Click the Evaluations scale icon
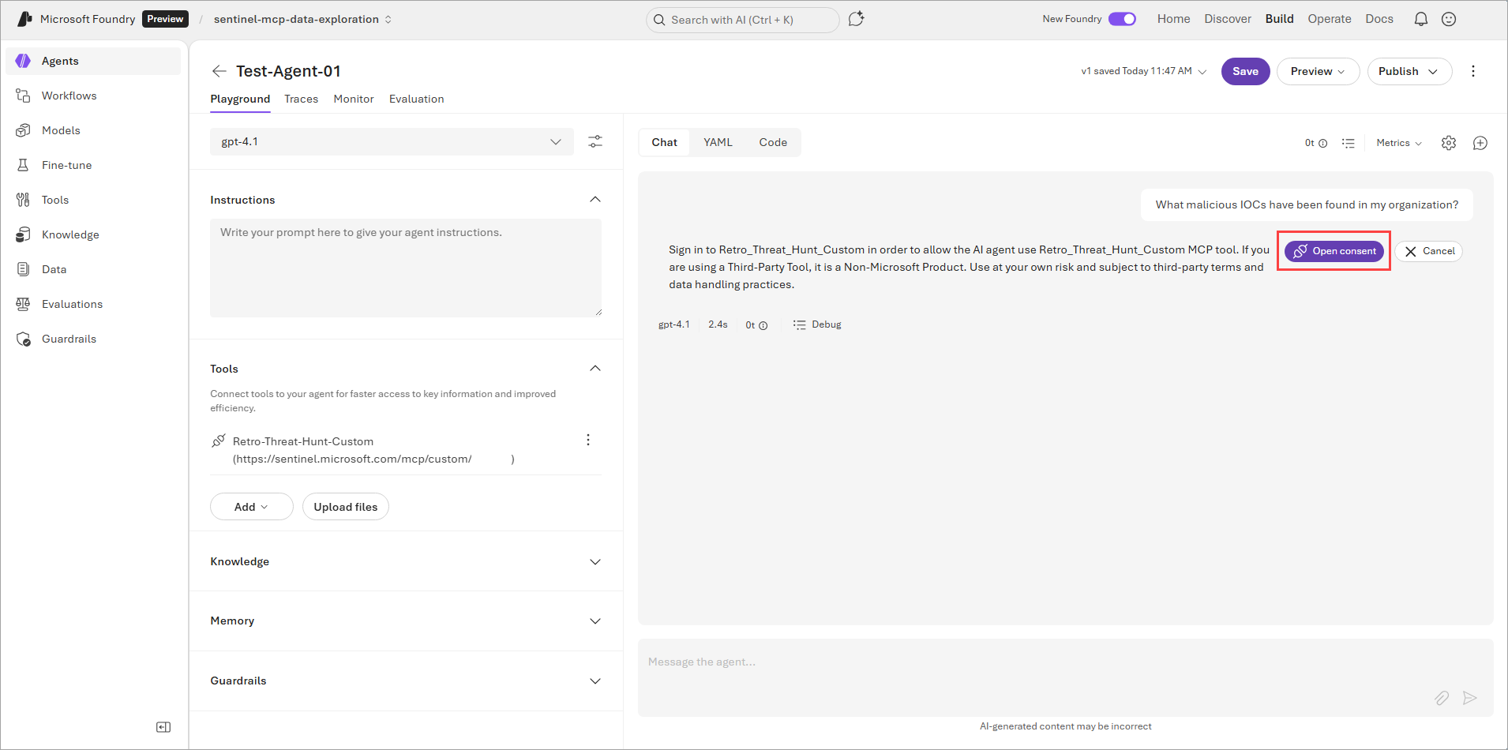Image resolution: width=1508 pixels, height=750 pixels. coord(23,304)
